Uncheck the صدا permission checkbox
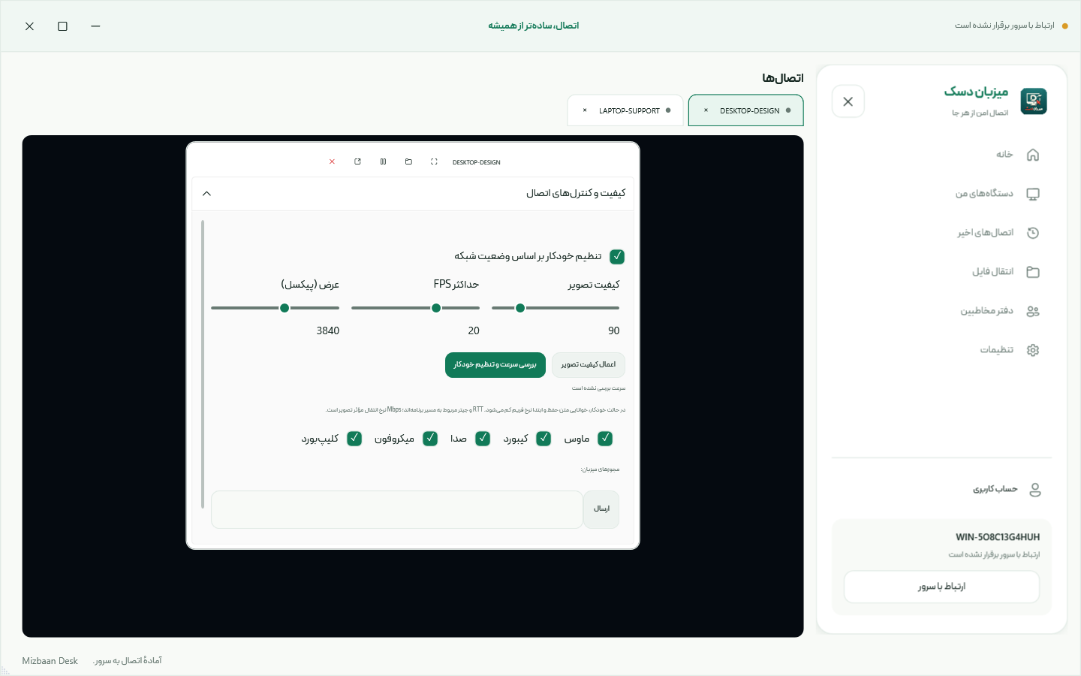The height and width of the screenshot is (676, 1081). click(x=483, y=439)
